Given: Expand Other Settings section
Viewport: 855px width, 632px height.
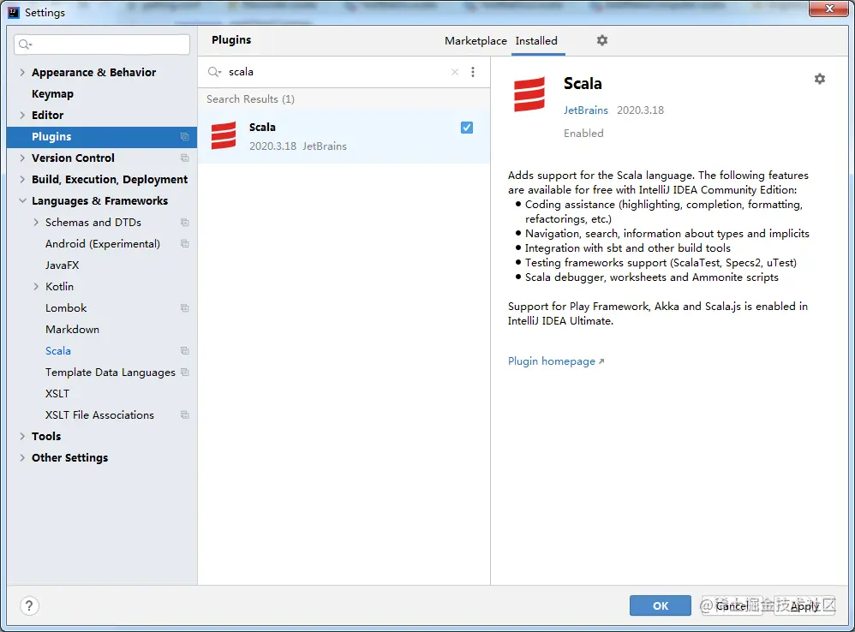Looking at the screenshot, I should click(22, 457).
